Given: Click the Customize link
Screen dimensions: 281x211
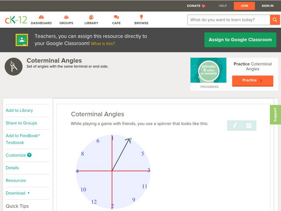Looking at the screenshot, I should (x=16, y=155).
